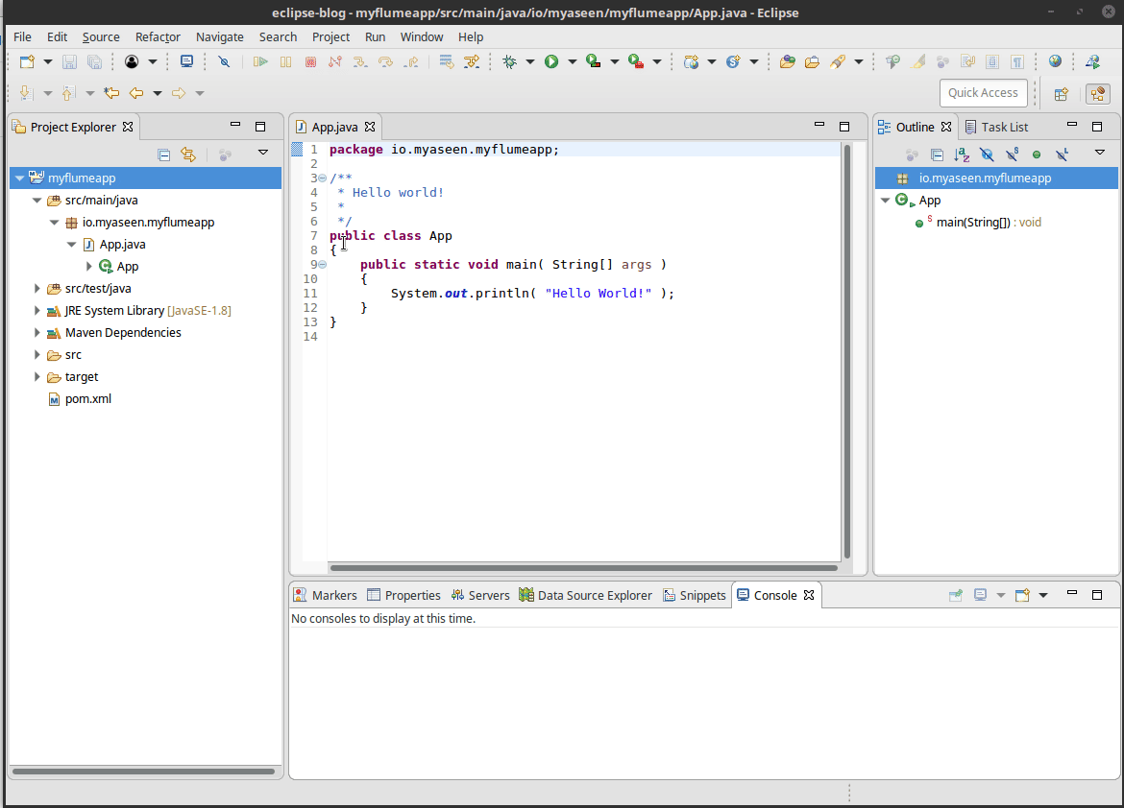Switch to Data Source Explorer tab

(x=586, y=595)
